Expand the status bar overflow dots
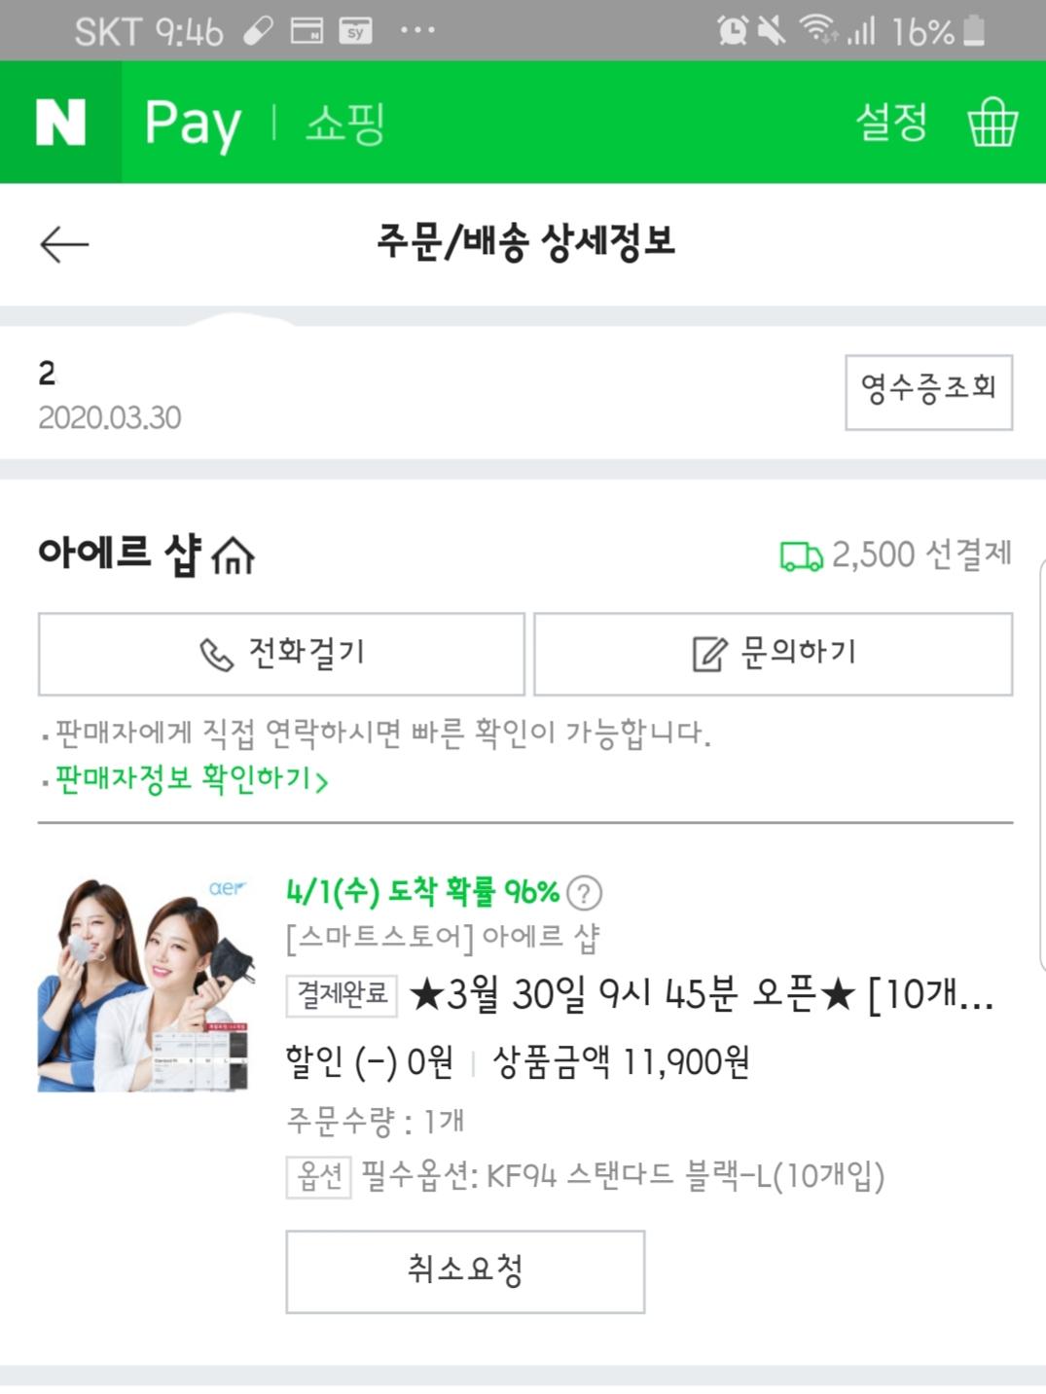The image size is (1046, 1394). tap(417, 31)
